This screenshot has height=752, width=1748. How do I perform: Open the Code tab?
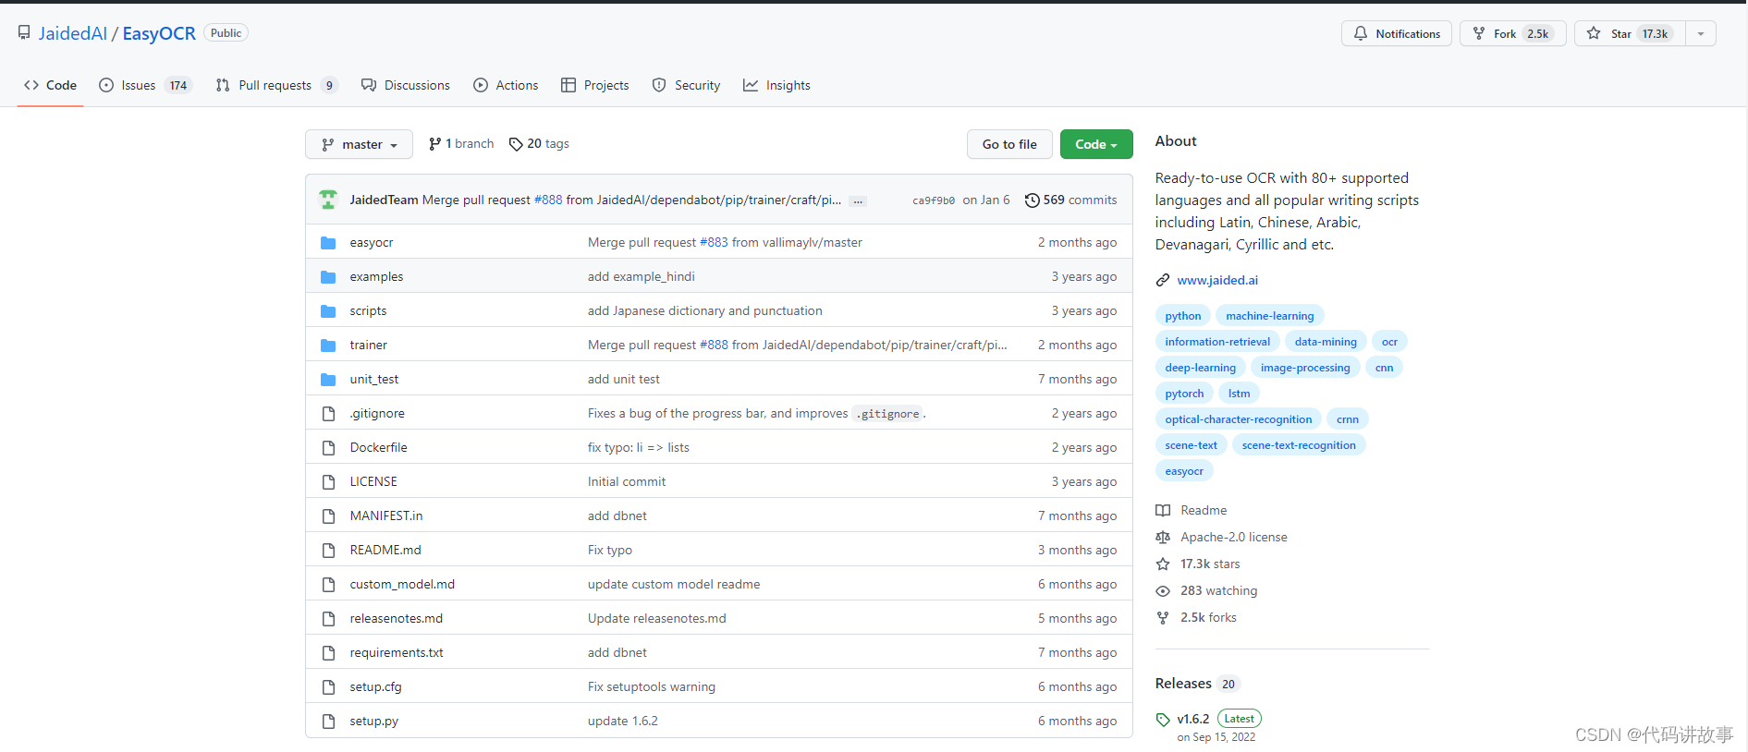[51, 85]
